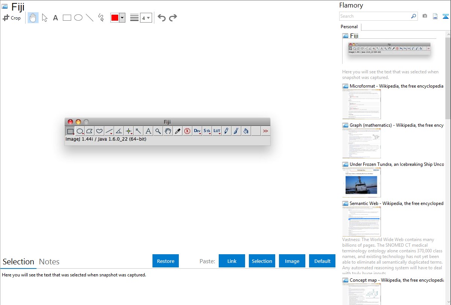Click the new page document icon
Viewport: 451px width, 305px height.
pos(435,16)
